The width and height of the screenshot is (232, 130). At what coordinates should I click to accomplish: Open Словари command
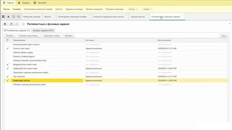tap(17, 9)
